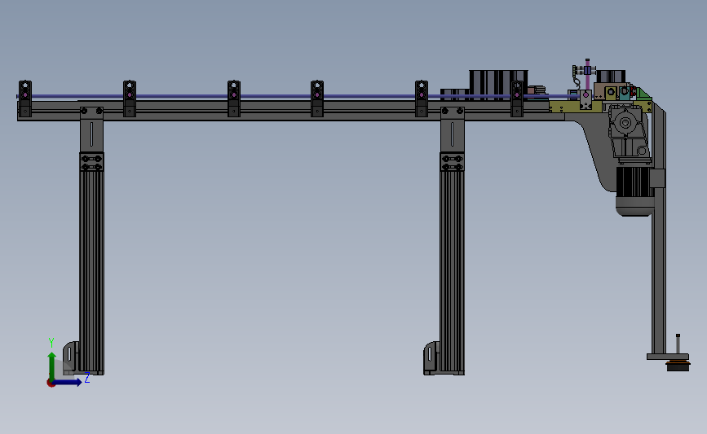
Task: Select the leftmost guide rail bracket on conveyor
Action: click(25, 99)
